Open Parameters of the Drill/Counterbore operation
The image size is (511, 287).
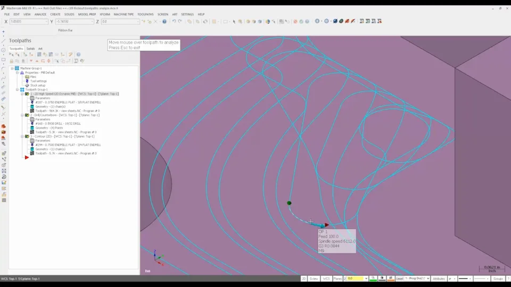(43, 119)
